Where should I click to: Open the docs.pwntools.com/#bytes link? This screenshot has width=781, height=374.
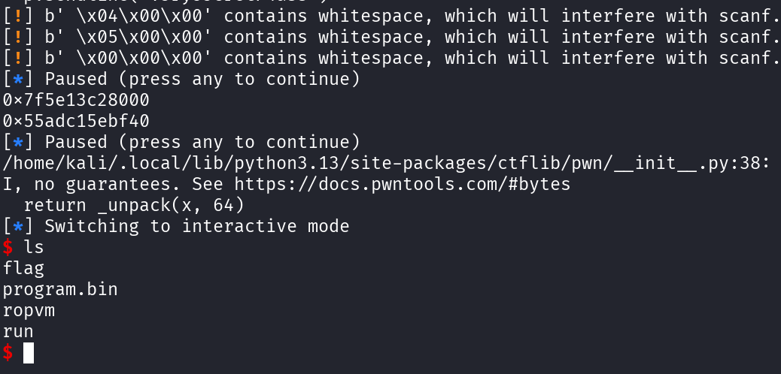click(403, 185)
